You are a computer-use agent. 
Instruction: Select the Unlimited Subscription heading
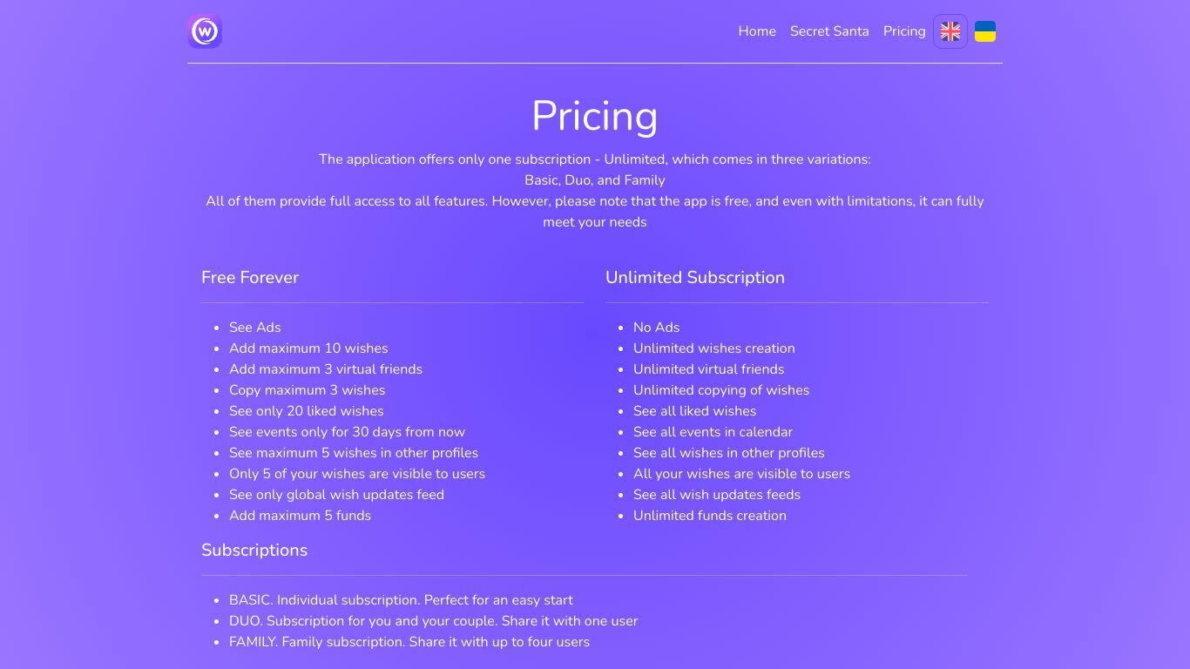[x=695, y=277]
